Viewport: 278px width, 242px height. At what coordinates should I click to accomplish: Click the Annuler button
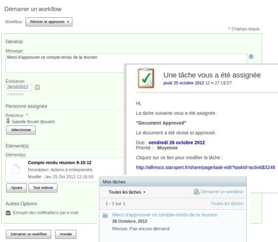pyautogui.click(x=66, y=234)
